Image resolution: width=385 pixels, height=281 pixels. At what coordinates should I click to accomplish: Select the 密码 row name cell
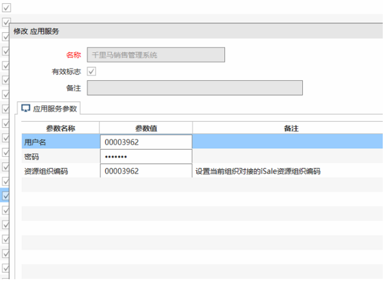pyautogui.click(x=61, y=156)
